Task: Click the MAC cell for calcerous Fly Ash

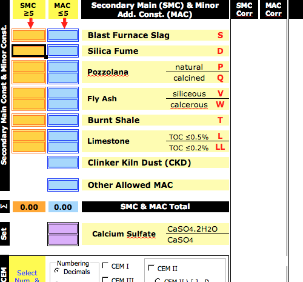Action: tap(63, 104)
